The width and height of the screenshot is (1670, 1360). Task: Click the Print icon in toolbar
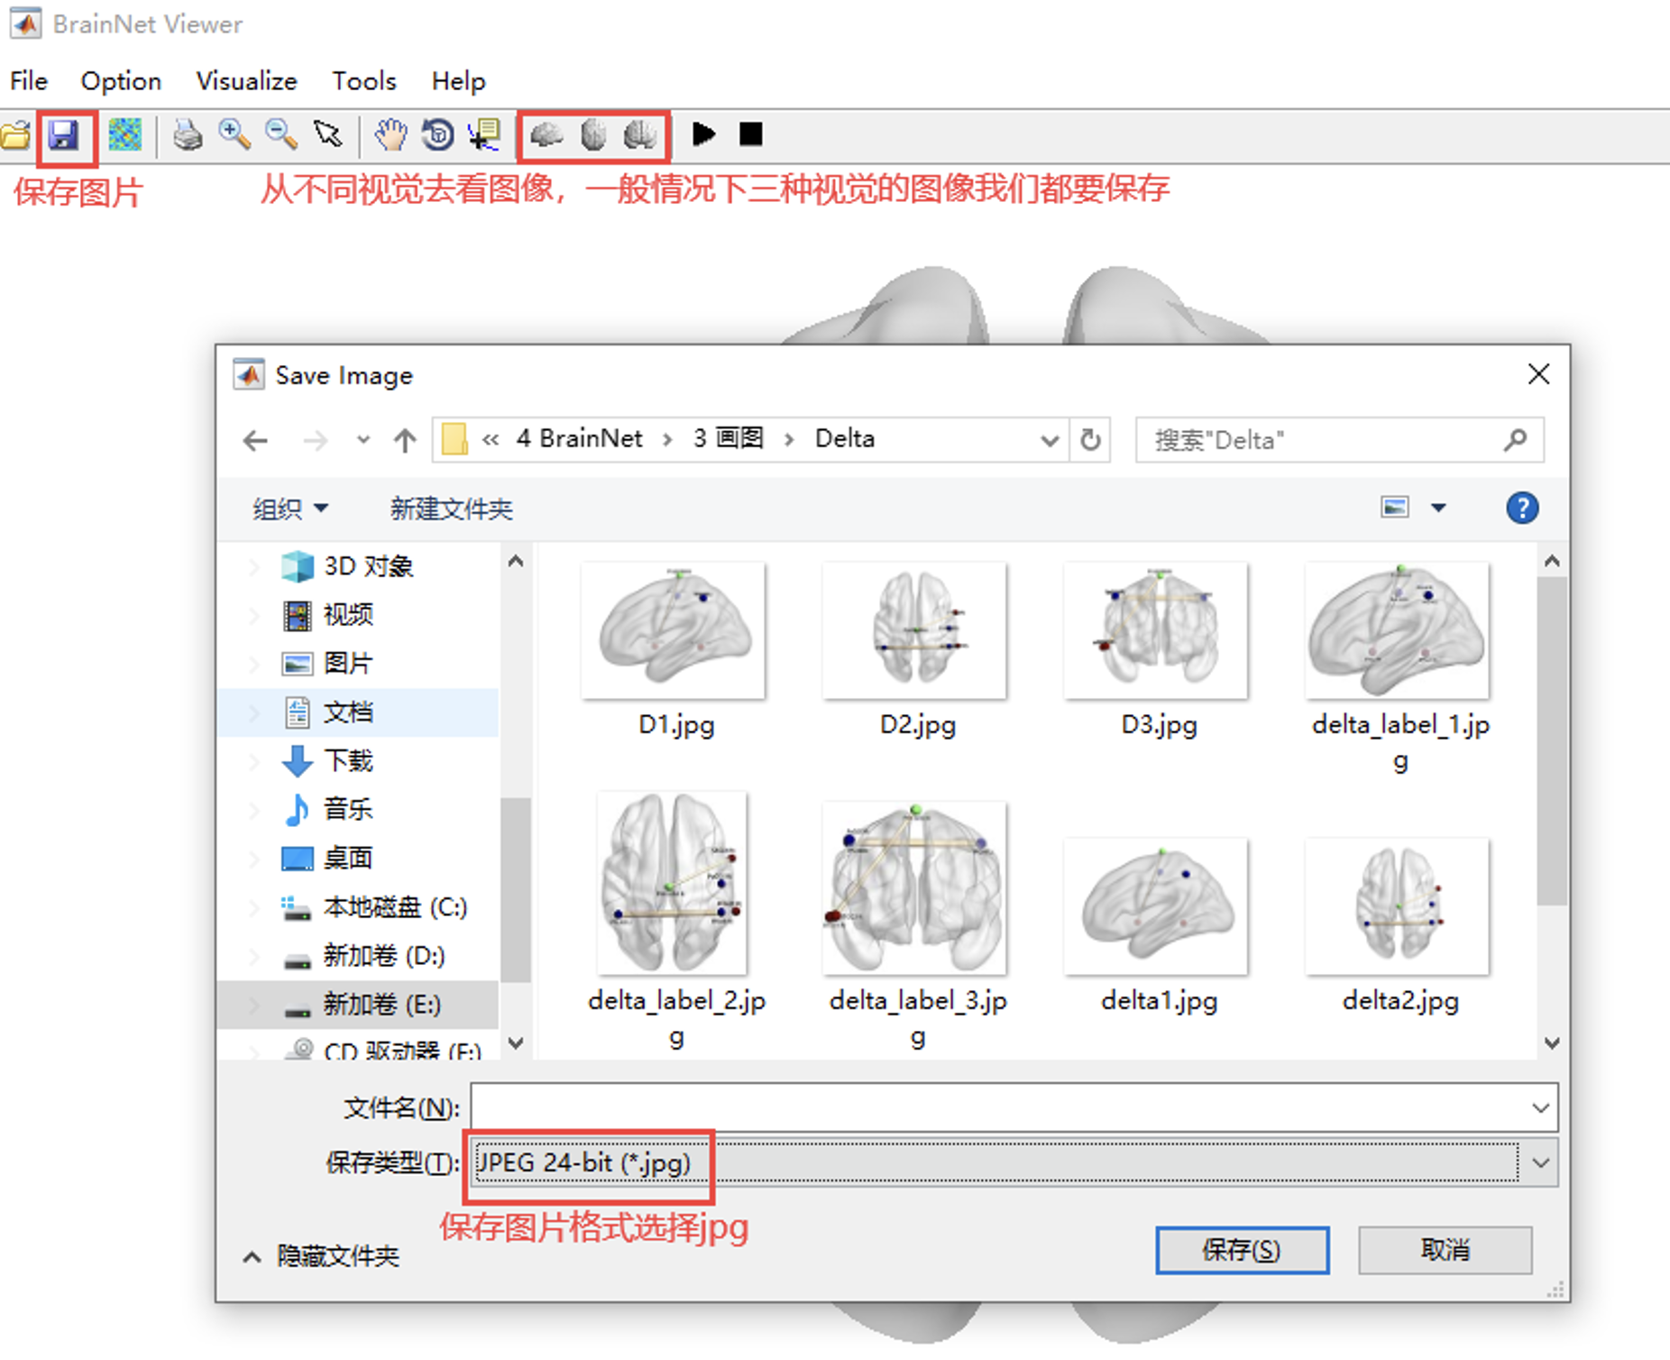[x=188, y=135]
